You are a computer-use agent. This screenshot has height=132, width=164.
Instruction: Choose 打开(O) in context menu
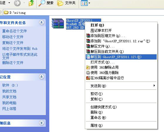[x=121, y=25]
